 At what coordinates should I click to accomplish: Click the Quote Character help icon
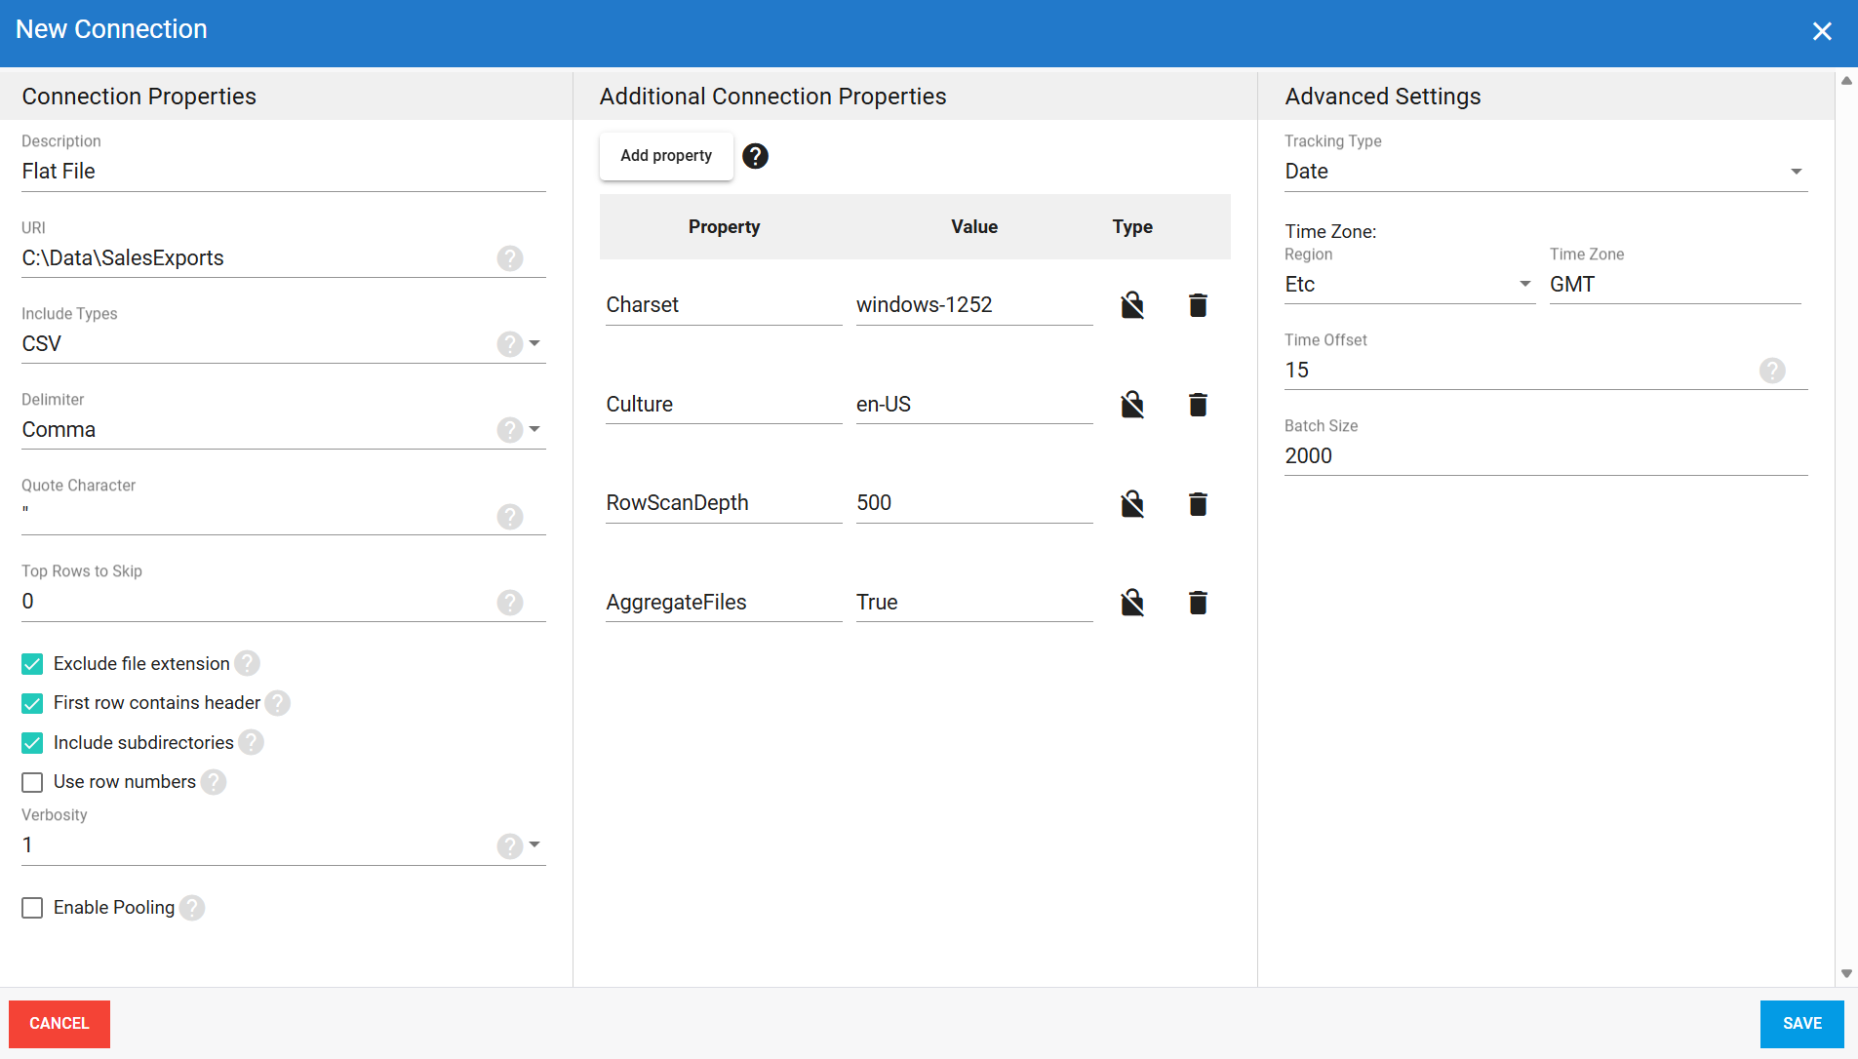(510, 517)
